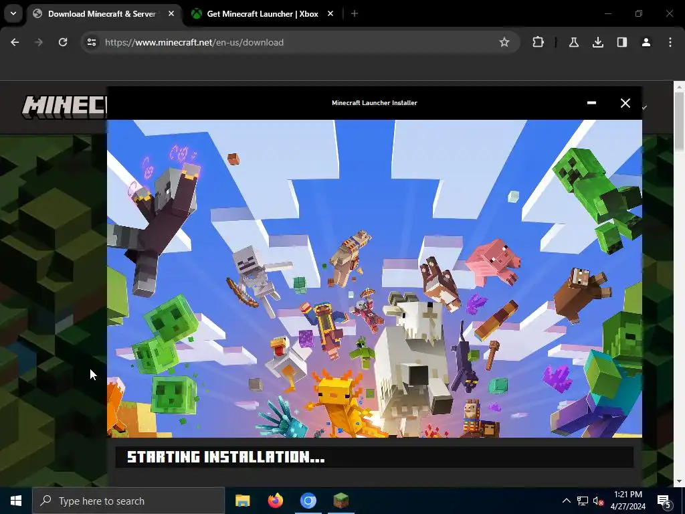Click the Starting Installation progress bar

point(375,457)
